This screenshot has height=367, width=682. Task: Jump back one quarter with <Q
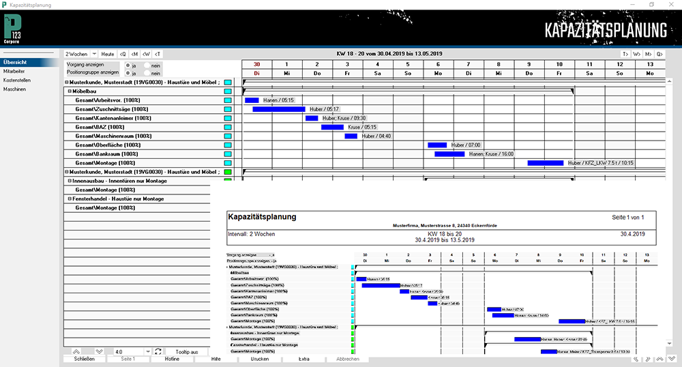pos(123,53)
